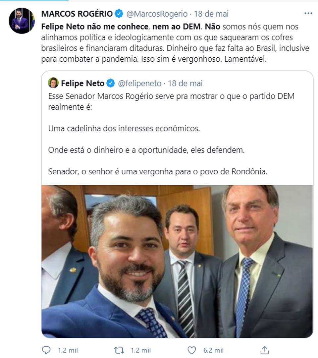Click the Felipe Neto name in quoted tweet
Viewport: 318px width, 358px height.
point(82,83)
